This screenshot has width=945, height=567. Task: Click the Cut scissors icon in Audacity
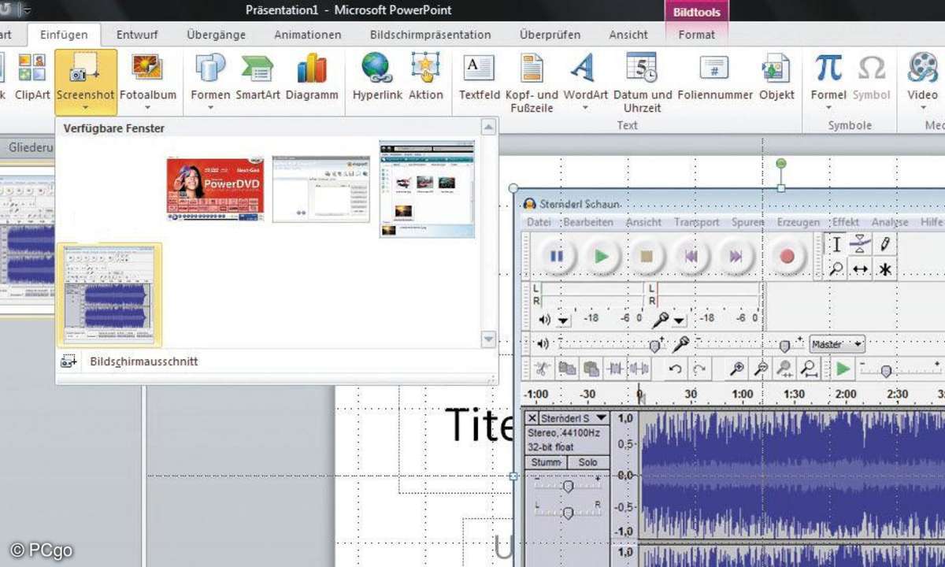point(542,369)
